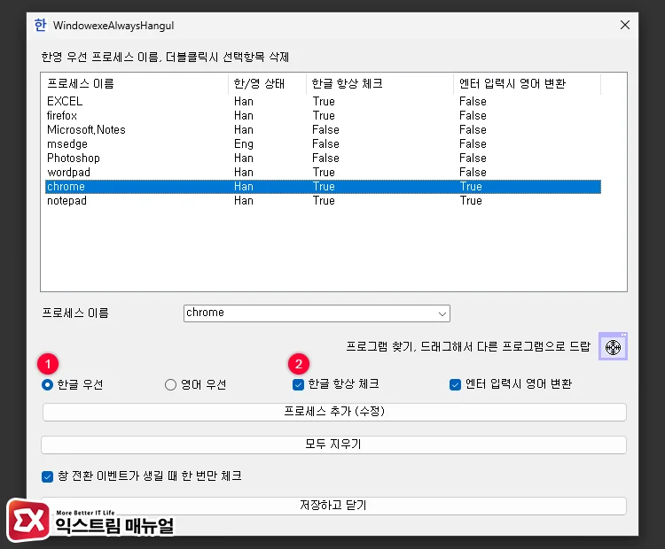Click 한글 항상 체크 False for Photoshop

click(x=325, y=158)
